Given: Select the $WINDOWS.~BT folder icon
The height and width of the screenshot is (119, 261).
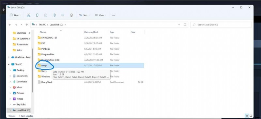Looking at the screenshot, I should click(x=39, y=38).
